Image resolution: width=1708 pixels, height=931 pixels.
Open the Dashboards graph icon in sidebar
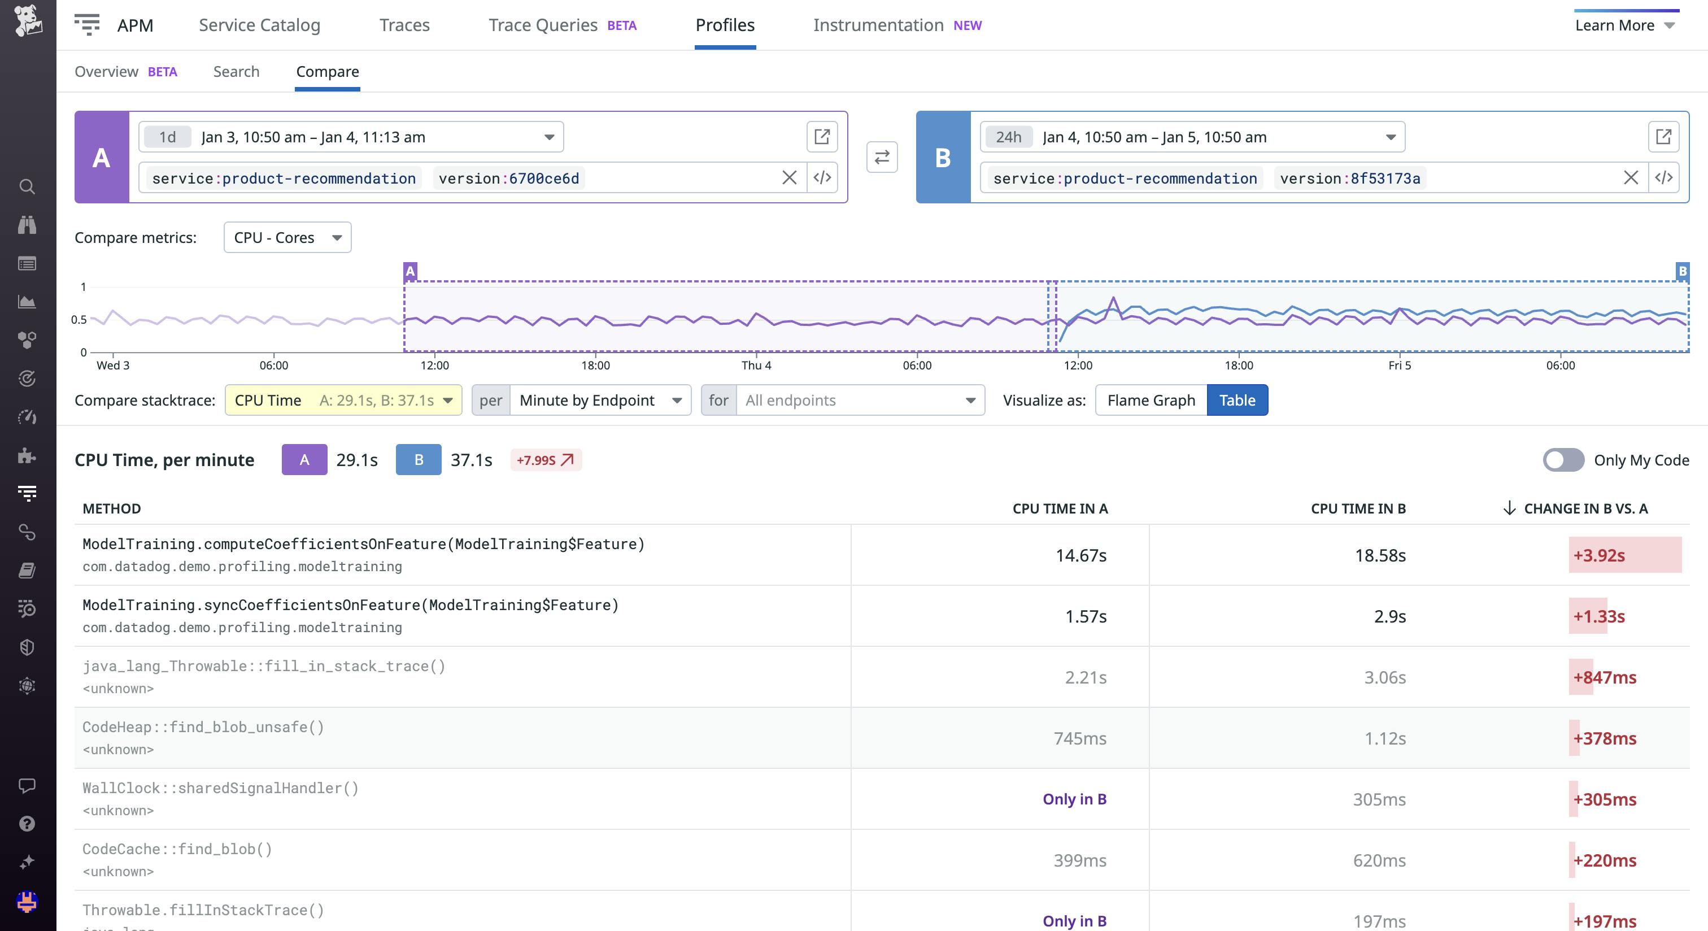[27, 302]
